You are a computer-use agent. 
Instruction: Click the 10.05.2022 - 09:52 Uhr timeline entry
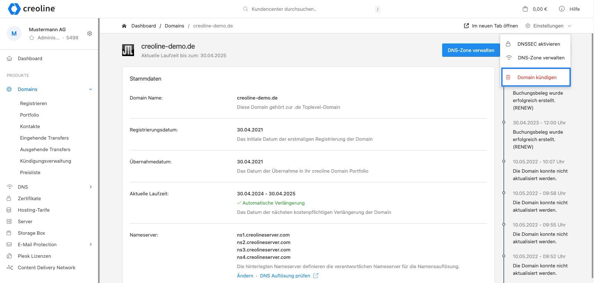pyautogui.click(x=539, y=256)
